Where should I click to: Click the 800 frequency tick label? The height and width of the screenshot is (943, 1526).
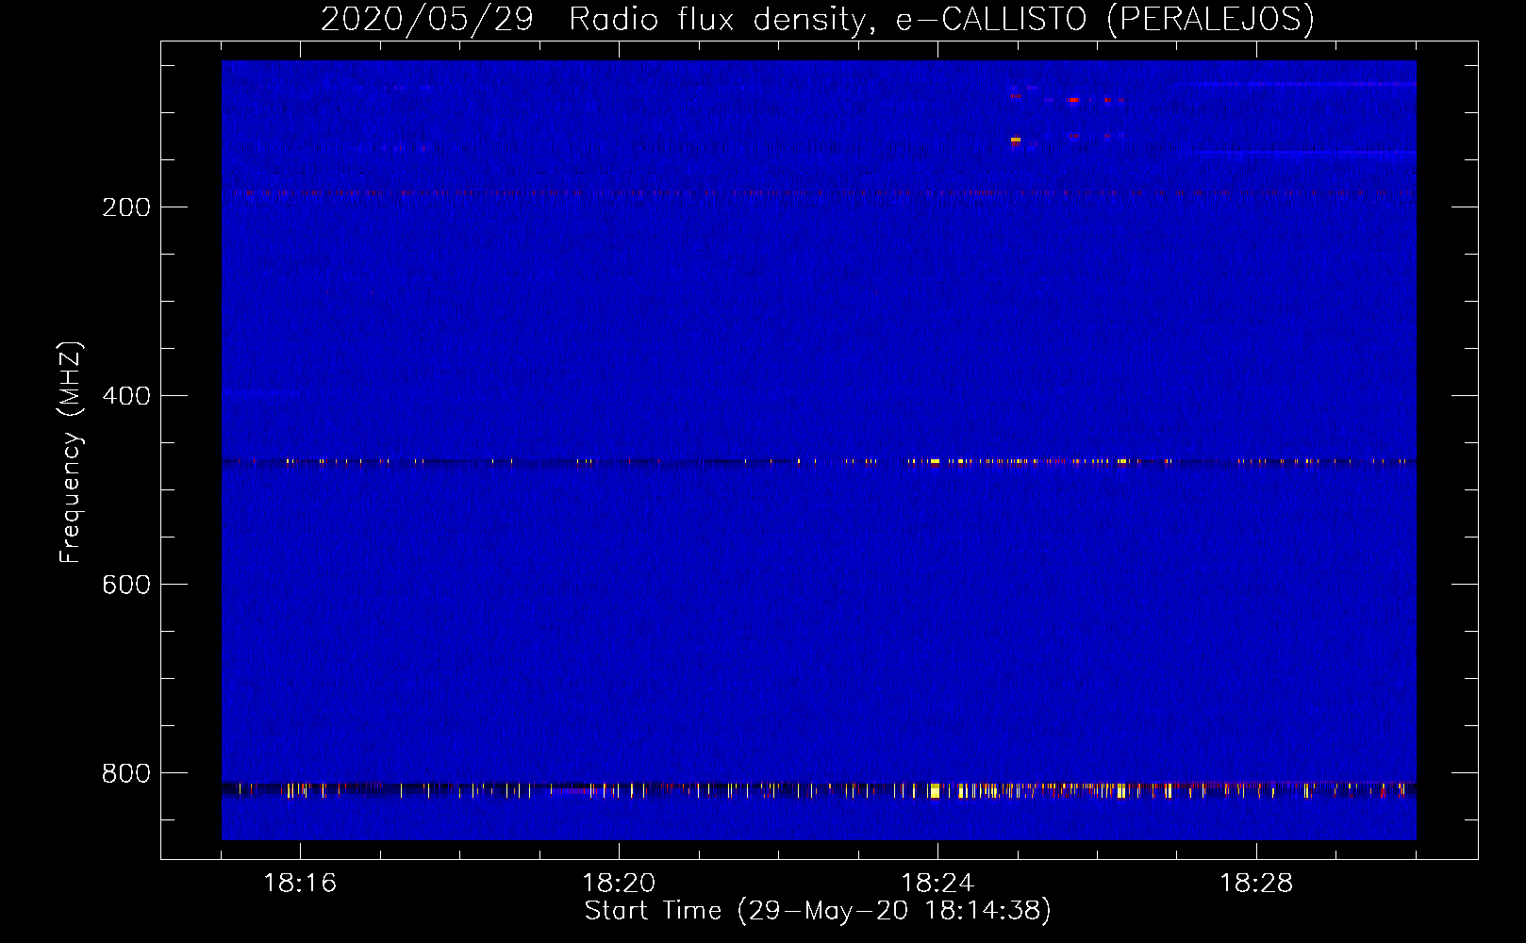[x=126, y=773]
